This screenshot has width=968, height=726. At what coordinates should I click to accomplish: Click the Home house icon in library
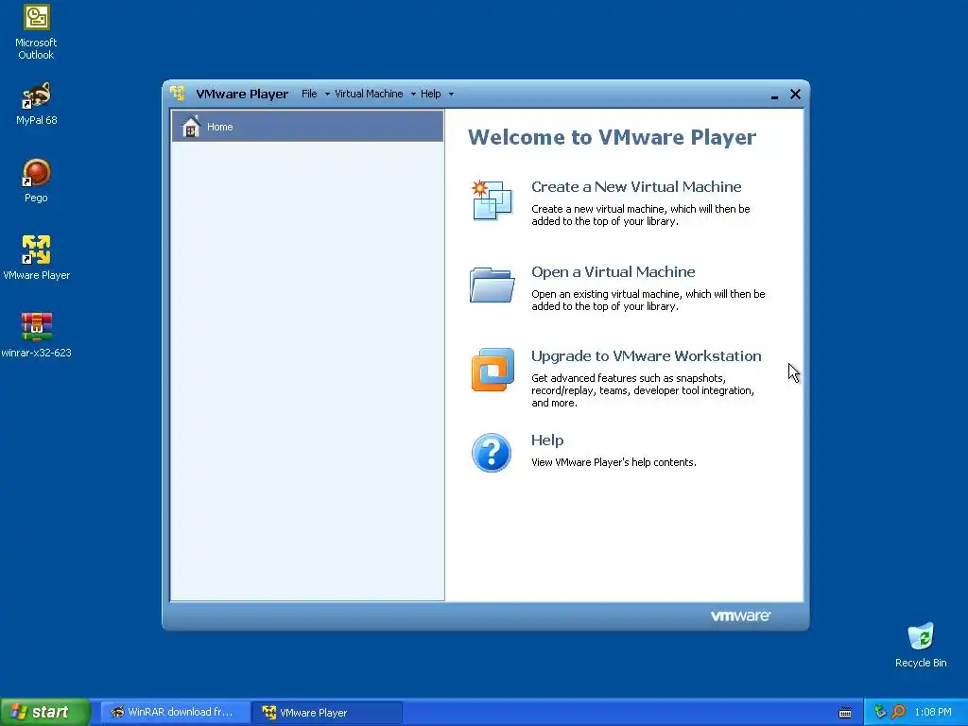point(191,127)
